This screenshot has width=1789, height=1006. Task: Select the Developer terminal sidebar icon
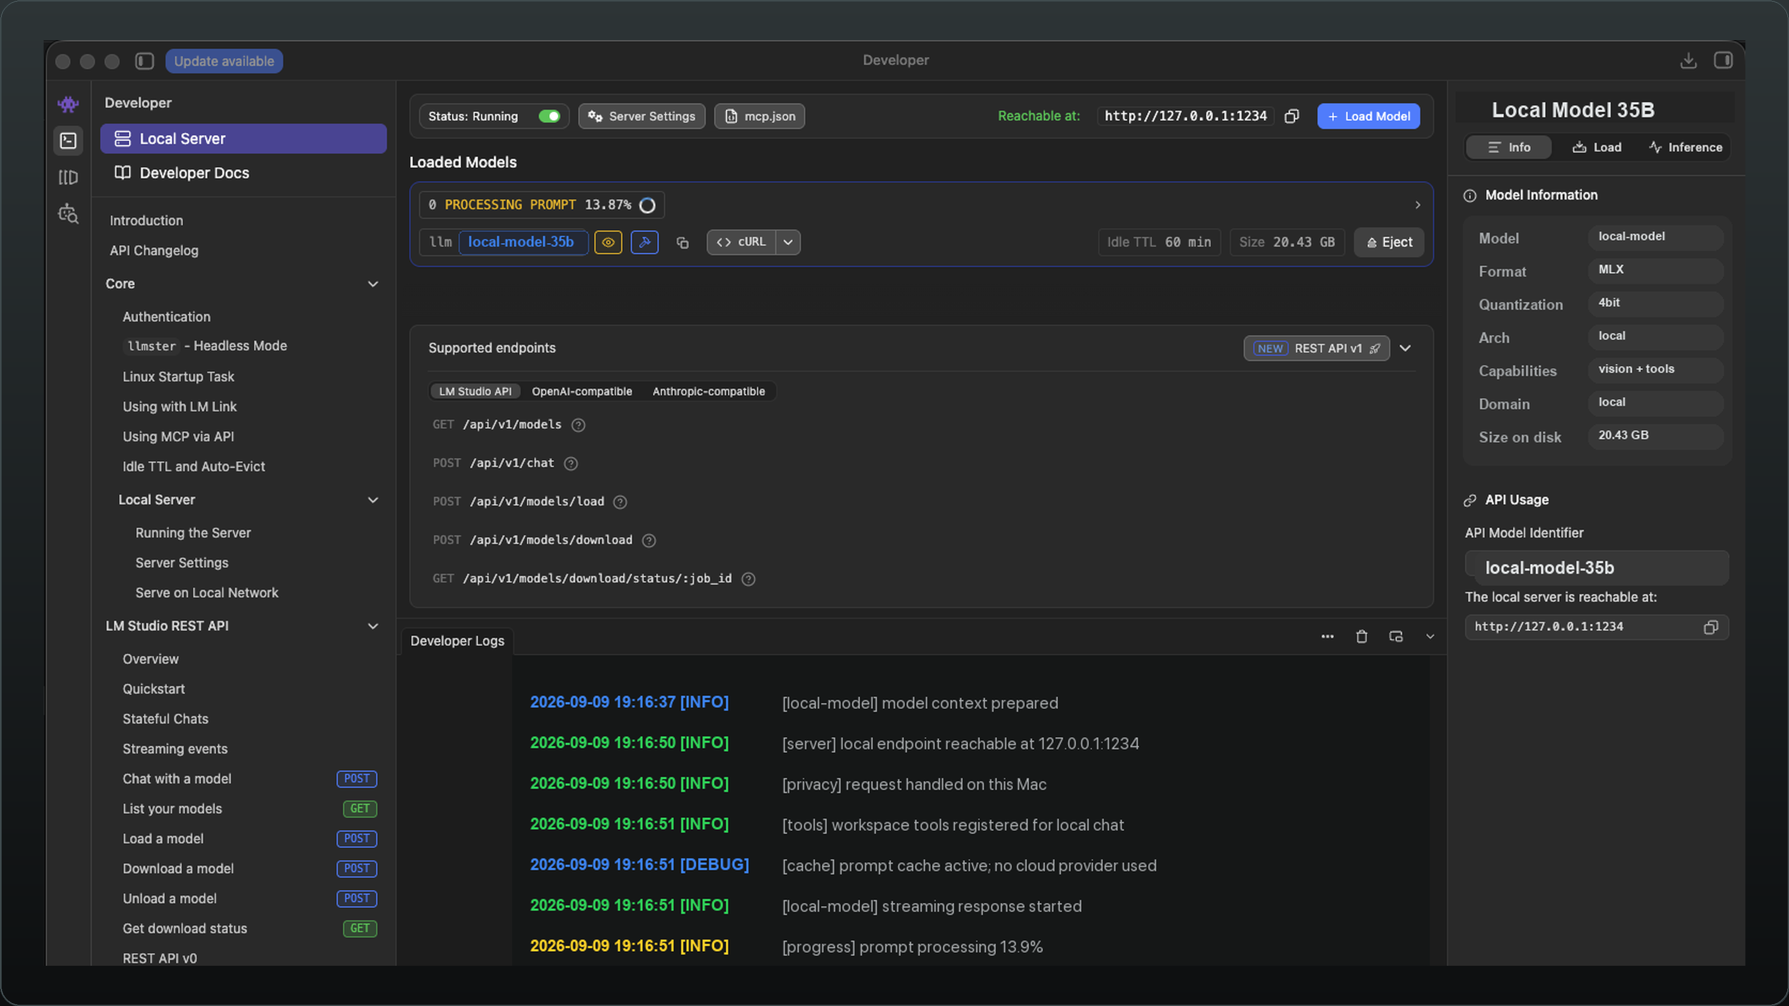click(68, 141)
